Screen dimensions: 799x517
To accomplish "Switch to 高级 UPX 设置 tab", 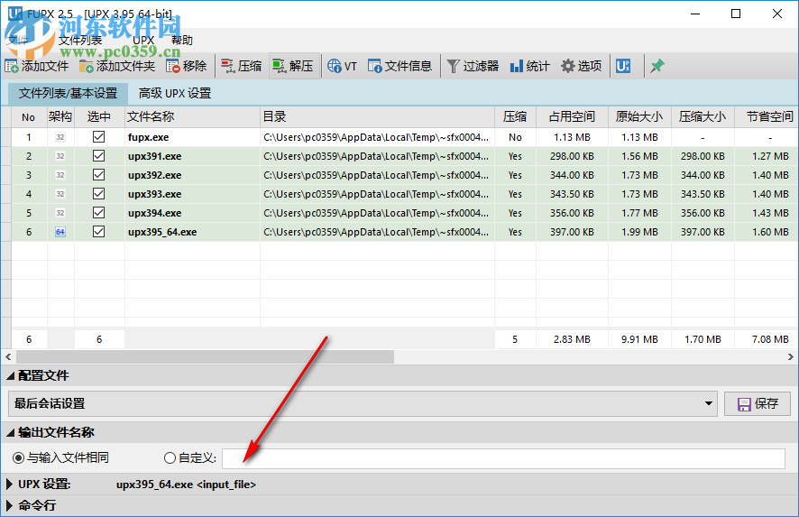I will tap(175, 93).
